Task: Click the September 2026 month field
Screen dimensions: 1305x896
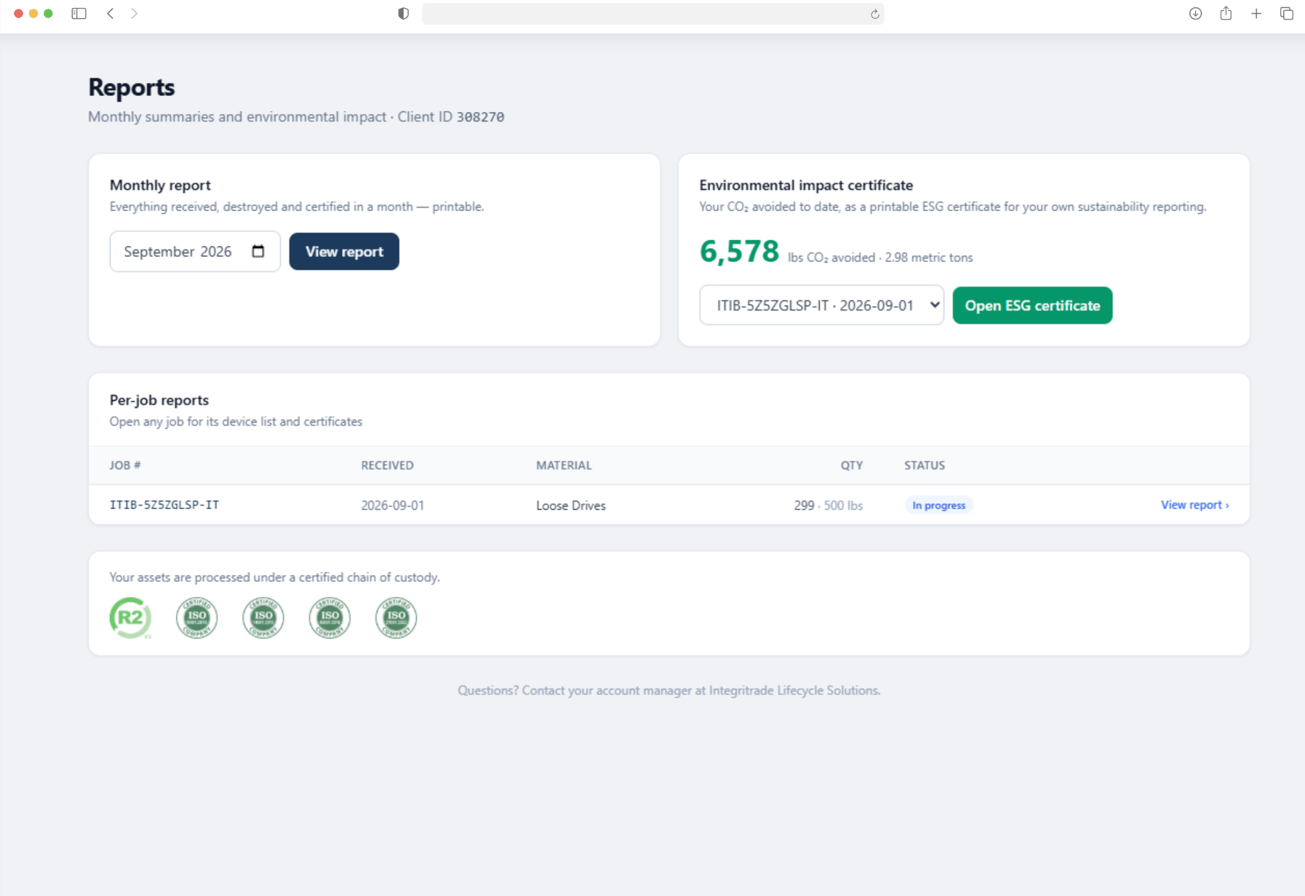Action: click(x=195, y=252)
